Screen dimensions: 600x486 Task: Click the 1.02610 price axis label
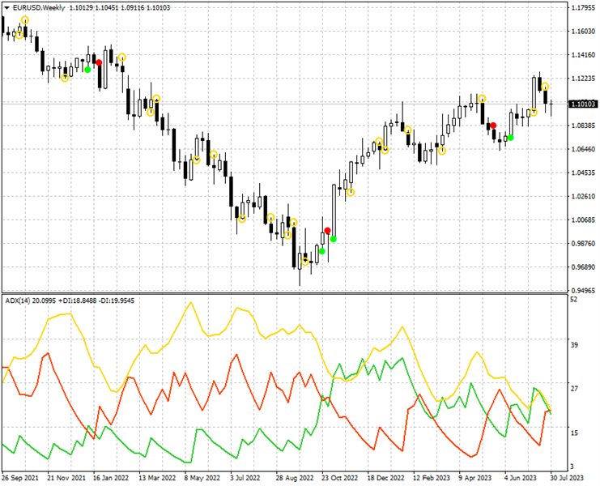(x=583, y=196)
